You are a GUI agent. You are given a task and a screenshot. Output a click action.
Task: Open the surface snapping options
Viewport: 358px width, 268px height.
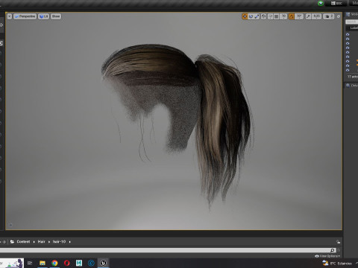pyautogui.click(x=270, y=16)
